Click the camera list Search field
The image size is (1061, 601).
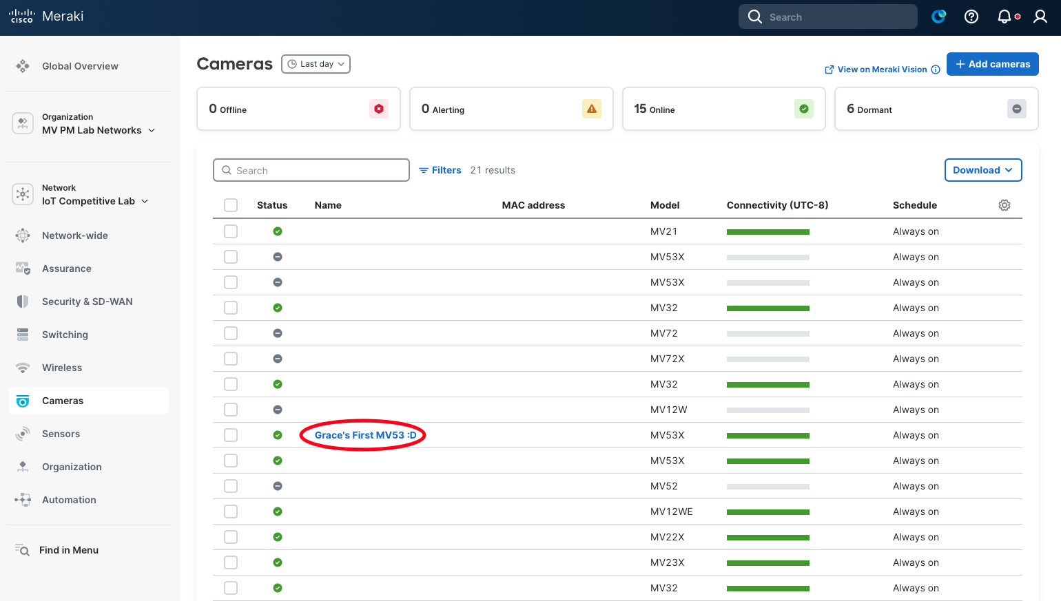coord(311,170)
